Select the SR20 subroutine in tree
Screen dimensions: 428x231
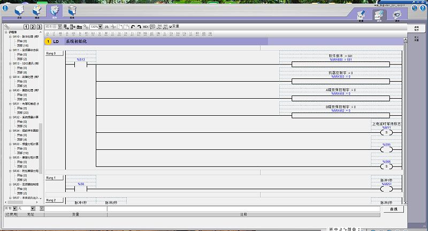point(26,184)
